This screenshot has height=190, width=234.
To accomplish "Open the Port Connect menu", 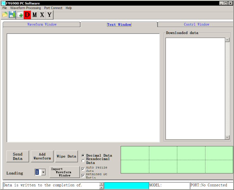I will [53, 8].
